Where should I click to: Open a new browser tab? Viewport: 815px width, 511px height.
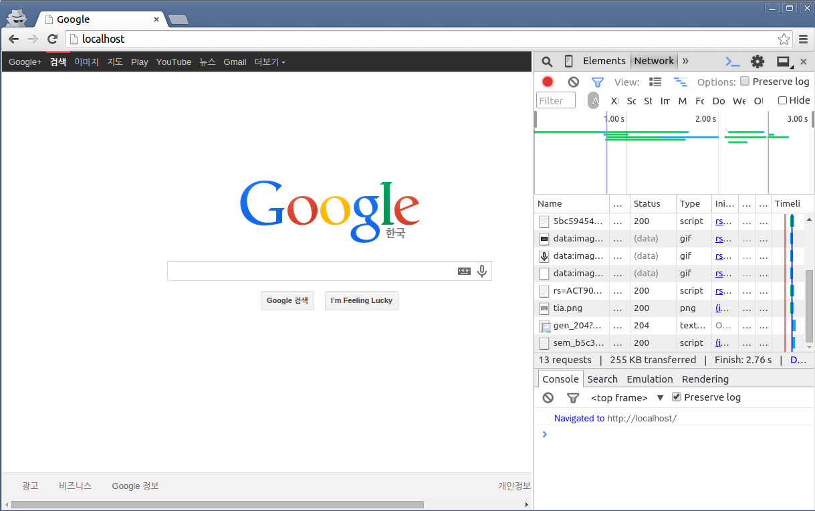(178, 19)
